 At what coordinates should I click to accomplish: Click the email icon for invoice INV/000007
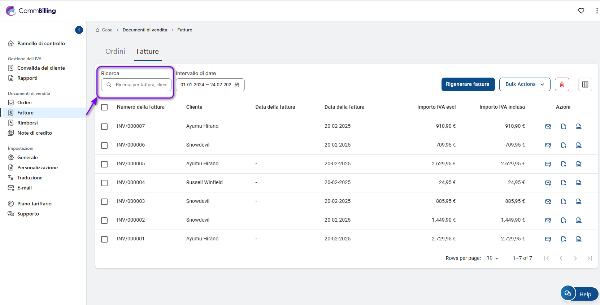point(548,126)
